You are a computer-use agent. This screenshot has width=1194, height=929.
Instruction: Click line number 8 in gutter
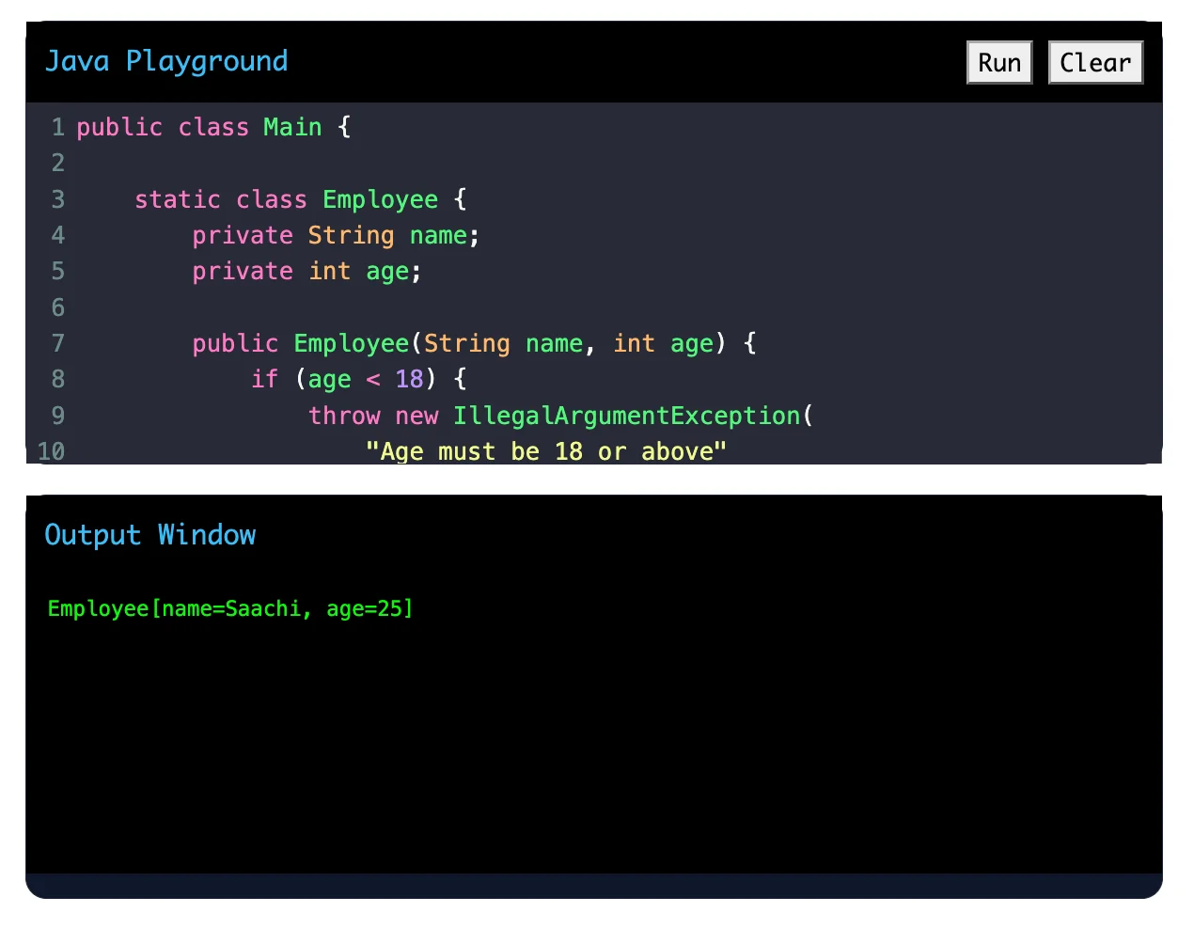[x=58, y=379]
